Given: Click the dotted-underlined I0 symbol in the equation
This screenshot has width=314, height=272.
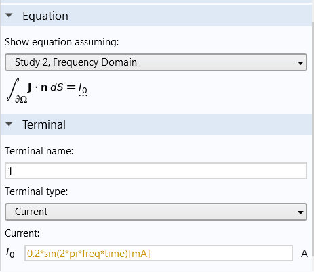Looking at the screenshot, I should tap(83, 89).
